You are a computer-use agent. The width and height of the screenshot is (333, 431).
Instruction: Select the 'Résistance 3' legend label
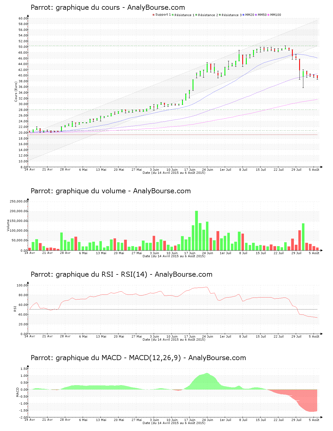click(232, 15)
